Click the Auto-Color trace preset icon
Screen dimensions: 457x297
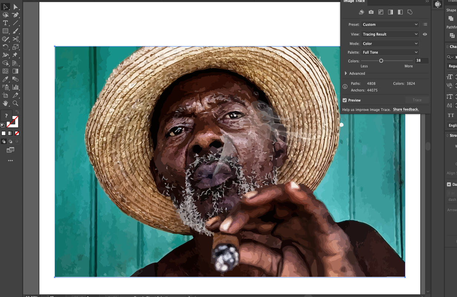(361, 12)
